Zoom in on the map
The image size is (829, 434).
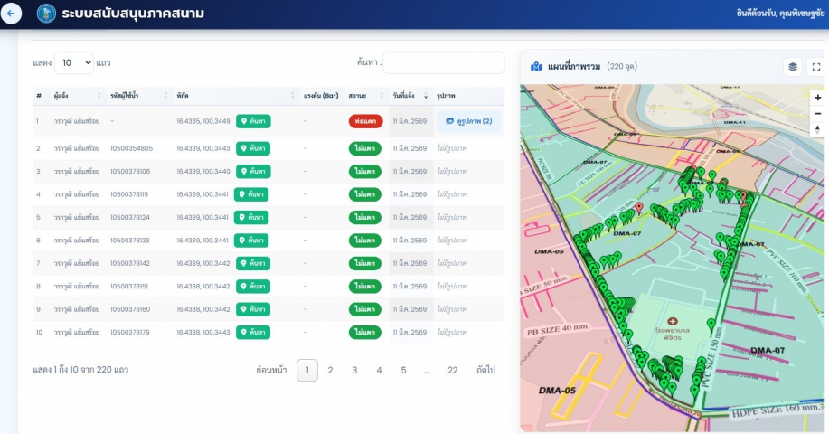[817, 97]
